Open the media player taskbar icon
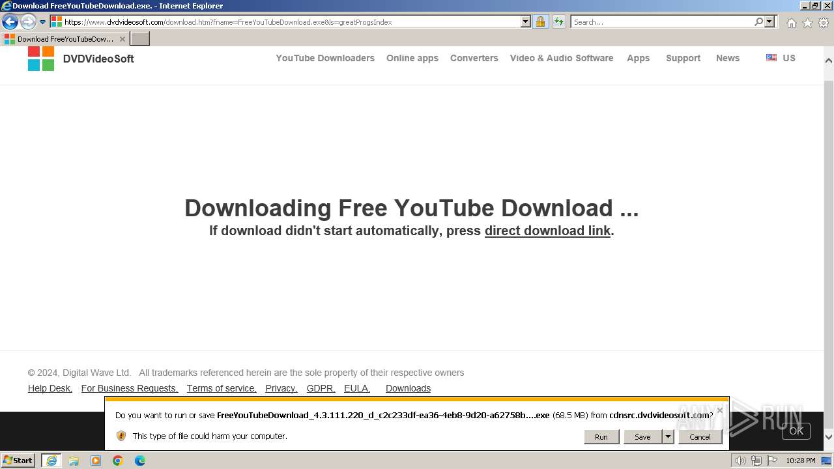The image size is (834, 469). click(x=96, y=461)
